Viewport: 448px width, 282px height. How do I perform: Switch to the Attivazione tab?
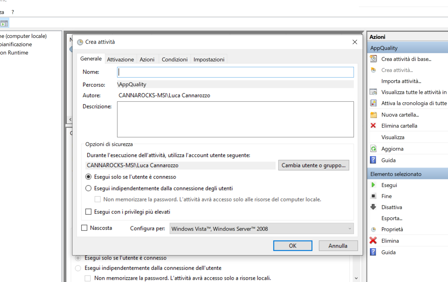[120, 59]
